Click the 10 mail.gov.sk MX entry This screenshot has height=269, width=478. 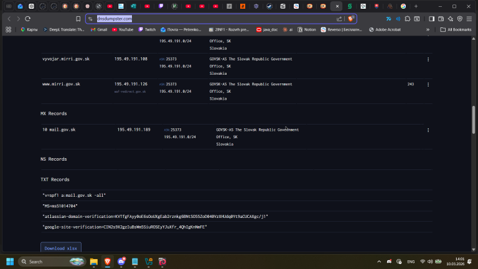coord(59,130)
